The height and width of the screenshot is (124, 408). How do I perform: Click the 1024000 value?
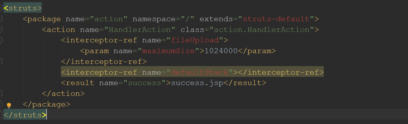click(x=221, y=51)
